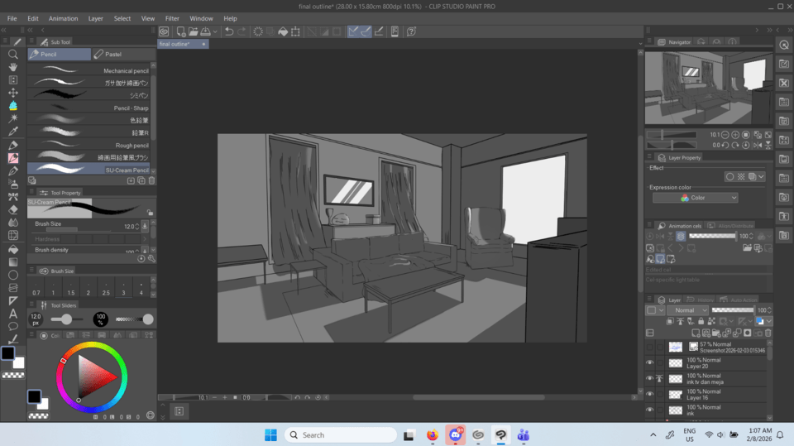
Task: Open the File menu
Action: point(12,18)
